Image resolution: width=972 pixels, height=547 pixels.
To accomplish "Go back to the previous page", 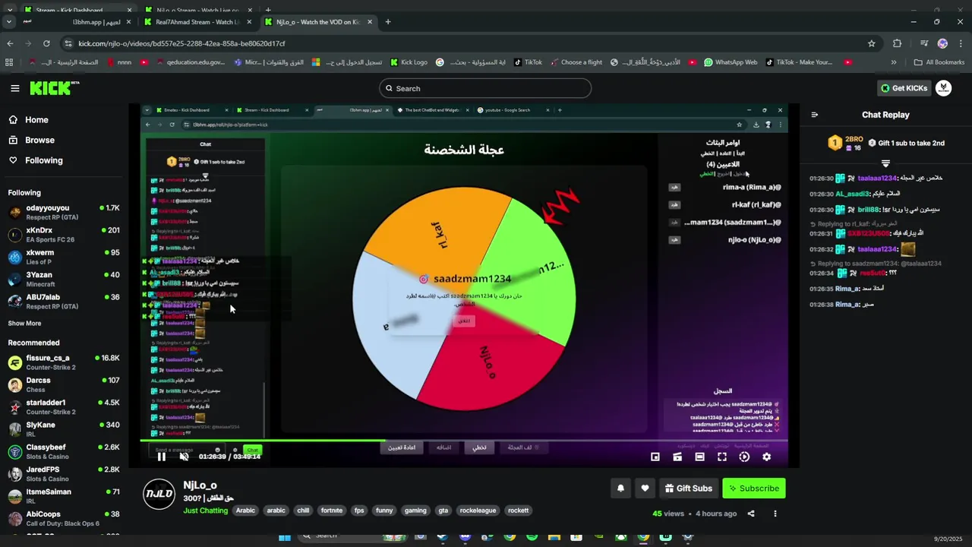I will pyautogui.click(x=10, y=43).
